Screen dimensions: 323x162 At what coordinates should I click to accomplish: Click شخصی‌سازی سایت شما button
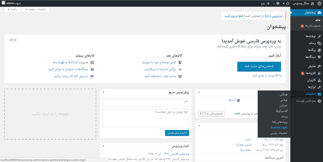pyautogui.click(x=259, y=66)
